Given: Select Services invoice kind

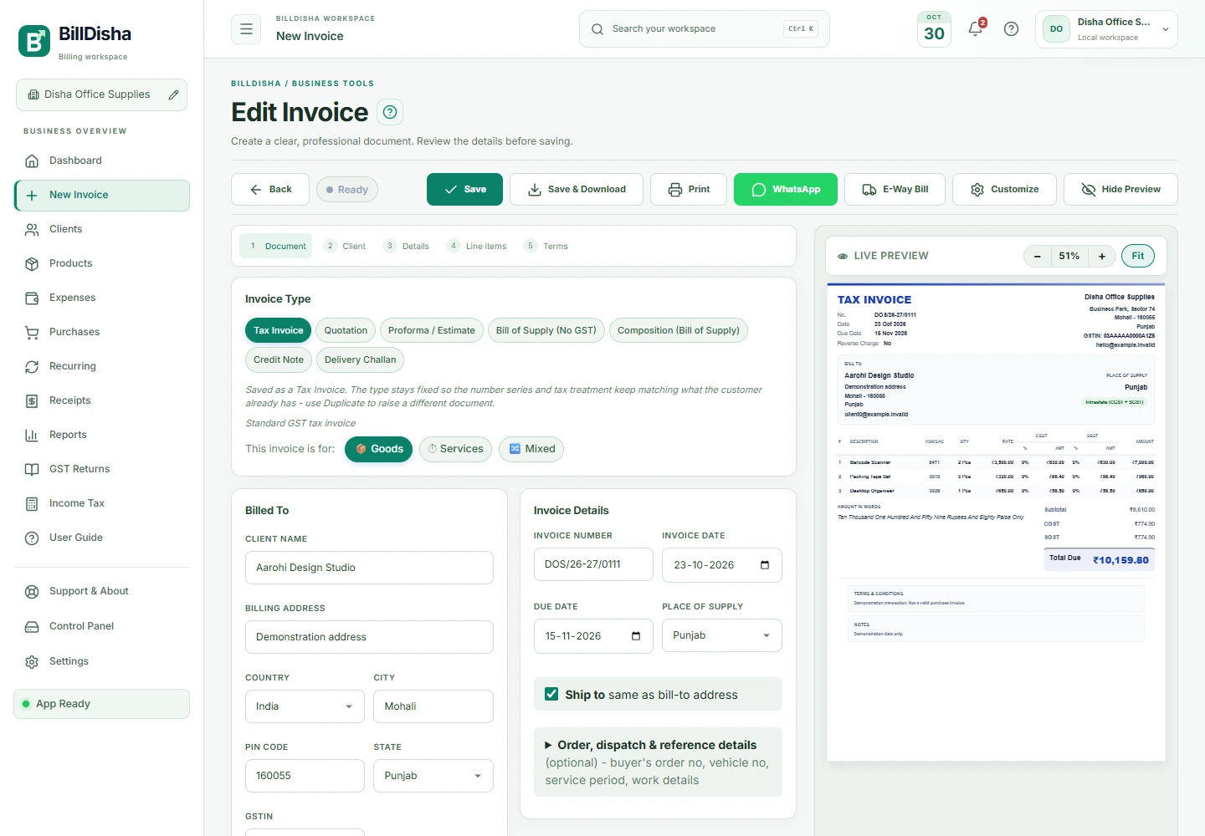Looking at the screenshot, I should 455,449.
